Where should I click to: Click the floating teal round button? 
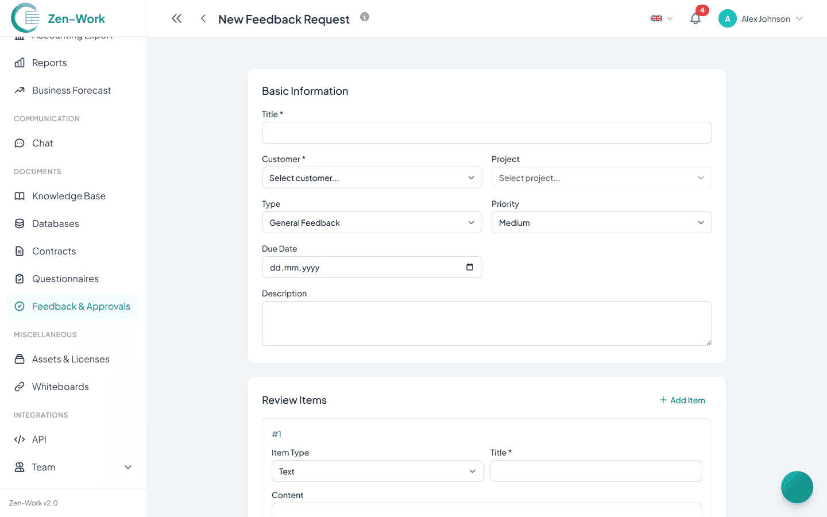point(797,487)
